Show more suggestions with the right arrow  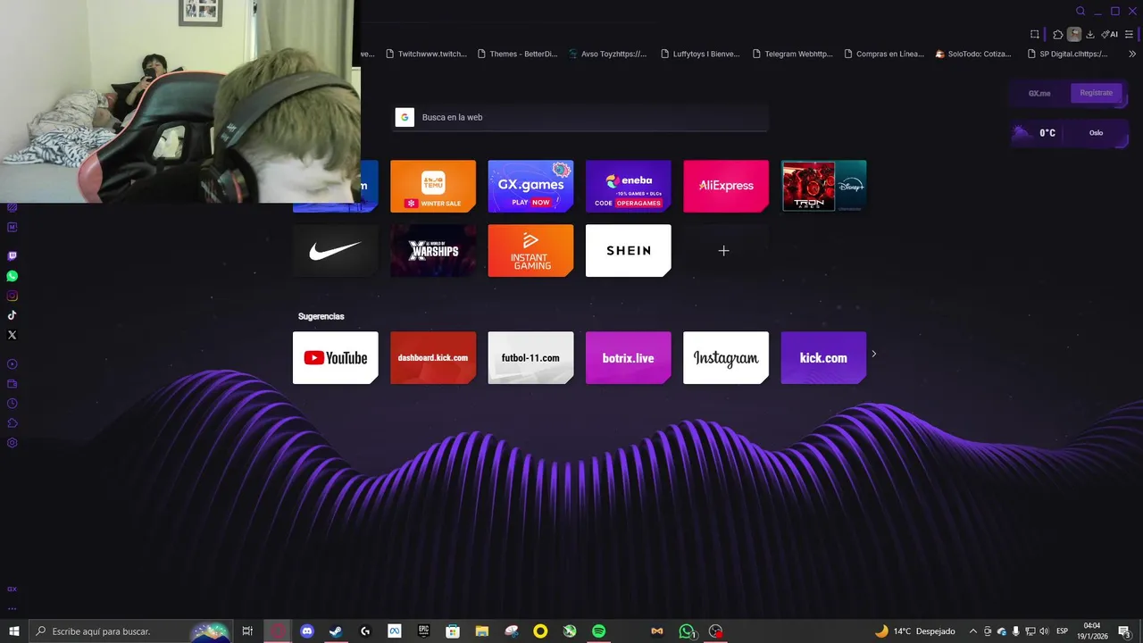[873, 354]
